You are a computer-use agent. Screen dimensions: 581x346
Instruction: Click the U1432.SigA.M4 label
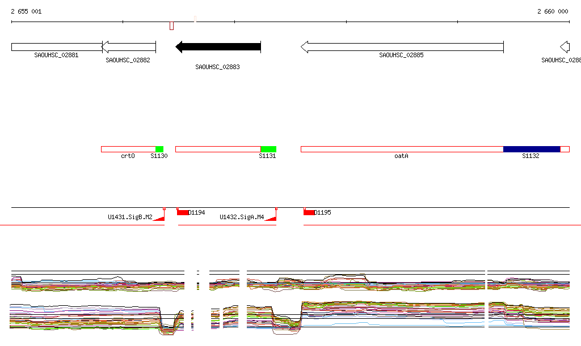tap(242, 217)
